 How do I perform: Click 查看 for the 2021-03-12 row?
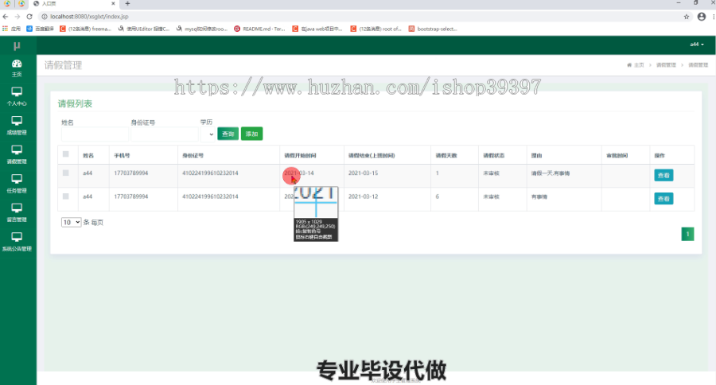pyautogui.click(x=663, y=199)
